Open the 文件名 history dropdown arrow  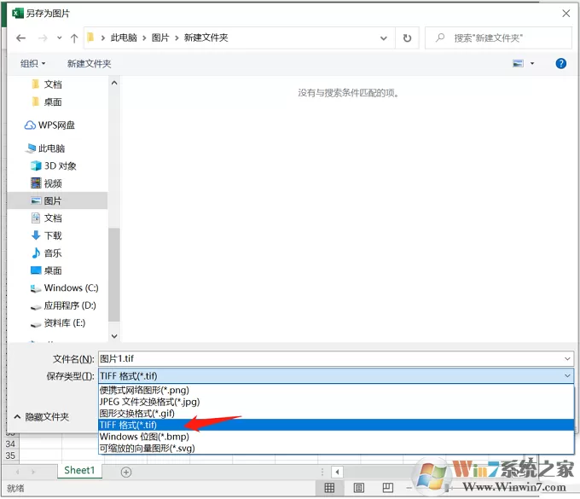click(567, 358)
